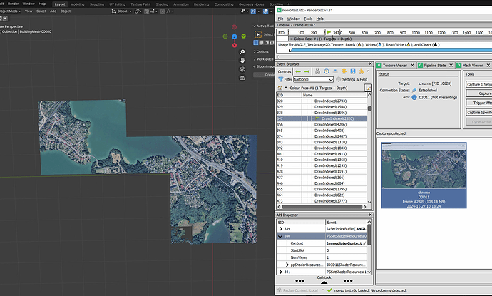Expand the Workspace panel in Blender sidebar
This screenshot has width=492, height=296.
[x=263, y=59]
